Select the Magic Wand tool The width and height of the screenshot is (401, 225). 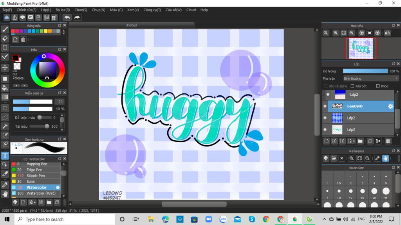tap(5, 126)
